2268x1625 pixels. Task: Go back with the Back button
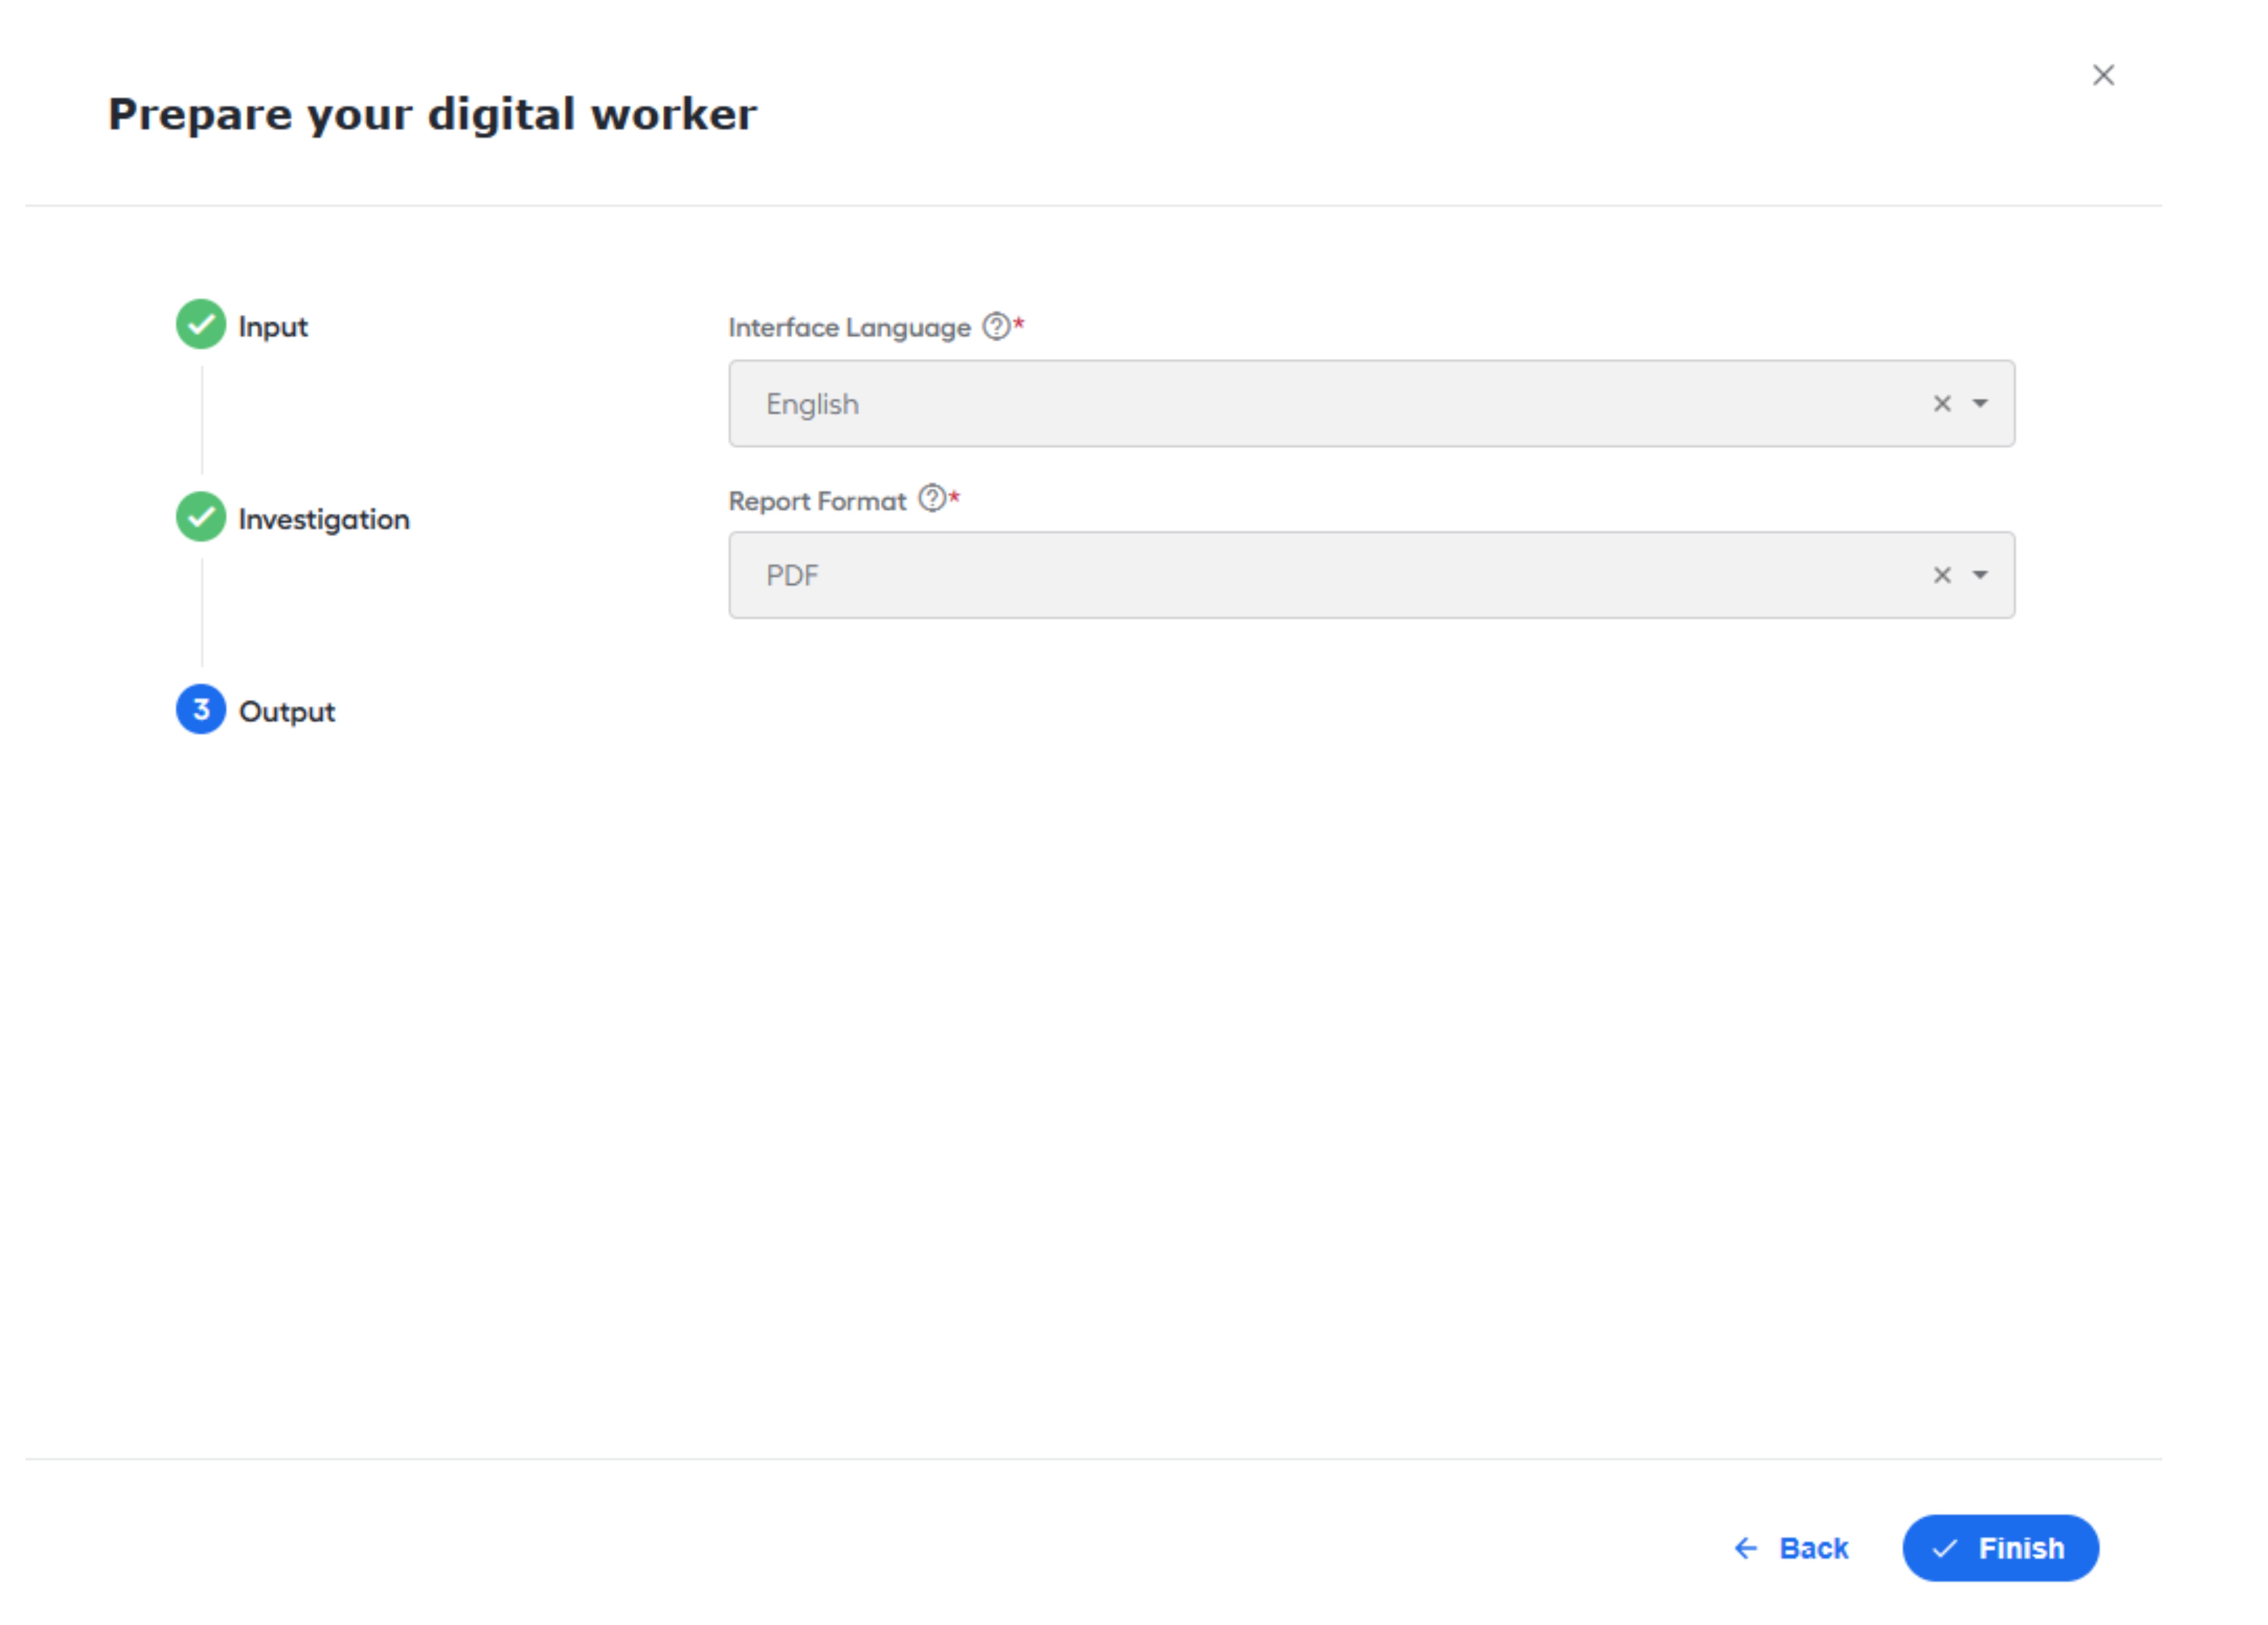coord(1791,1548)
